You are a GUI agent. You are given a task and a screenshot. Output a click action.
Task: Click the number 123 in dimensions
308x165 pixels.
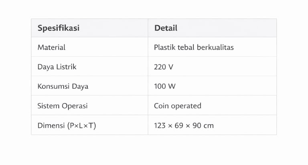click(160, 125)
